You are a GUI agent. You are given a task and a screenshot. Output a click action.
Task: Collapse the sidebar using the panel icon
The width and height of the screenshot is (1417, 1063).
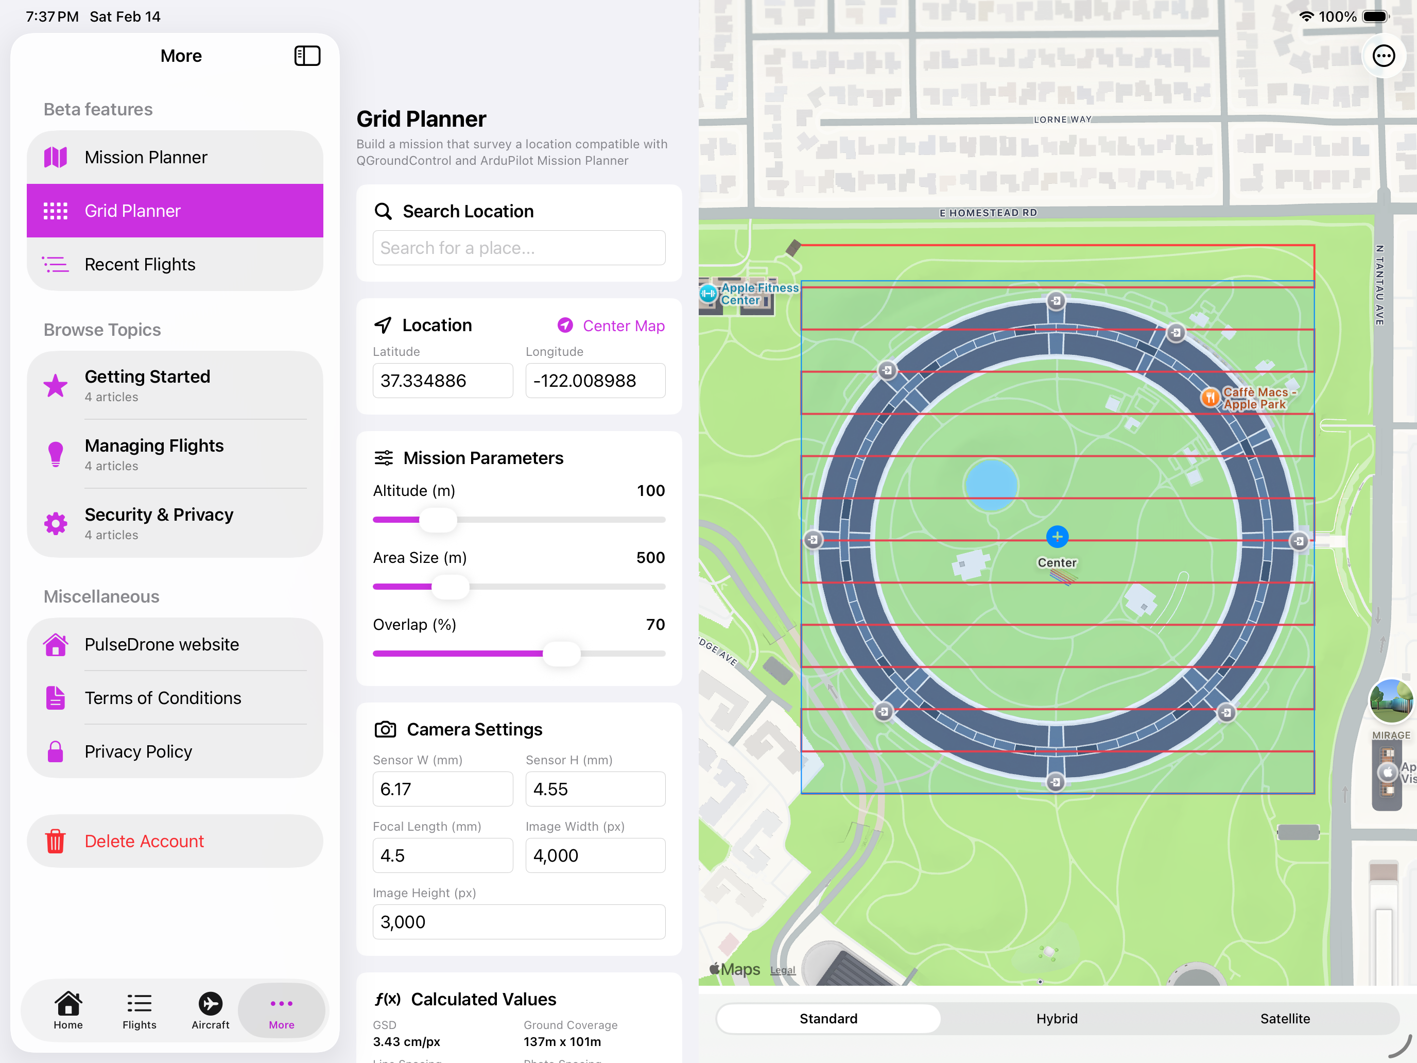(x=307, y=56)
